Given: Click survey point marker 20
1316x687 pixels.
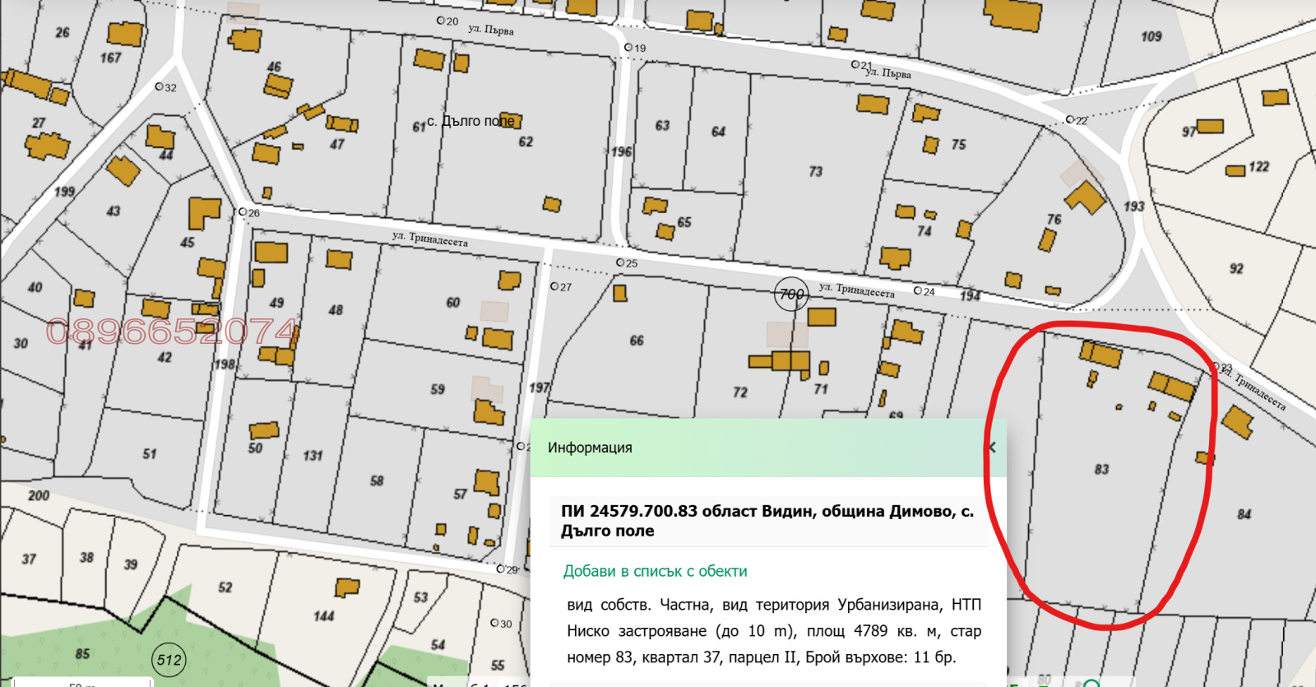Looking at the screenshot, I should pyautogui.click(x=440, y=21).
